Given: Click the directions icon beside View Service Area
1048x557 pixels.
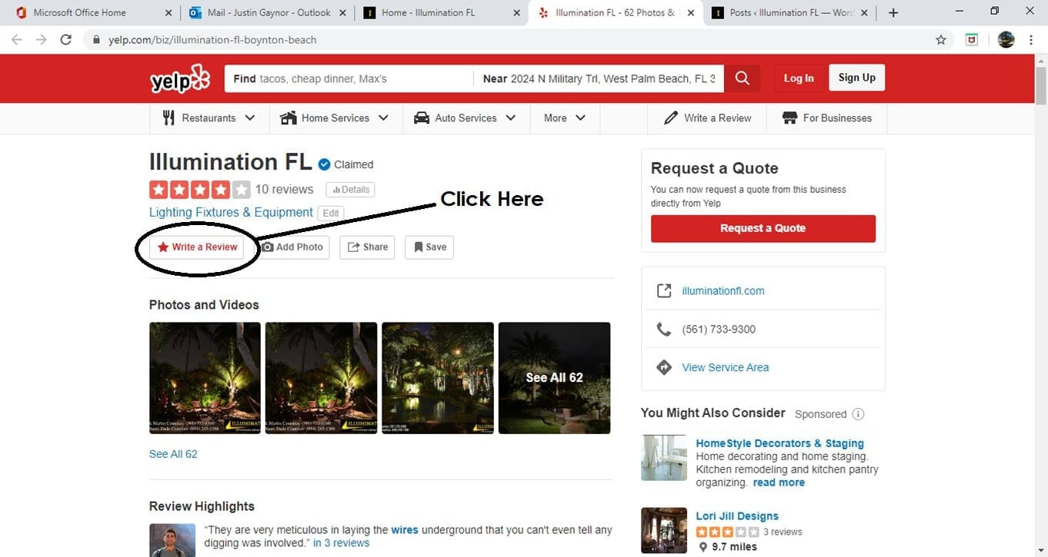Looking at the screenshot, I should pos(663,367).
